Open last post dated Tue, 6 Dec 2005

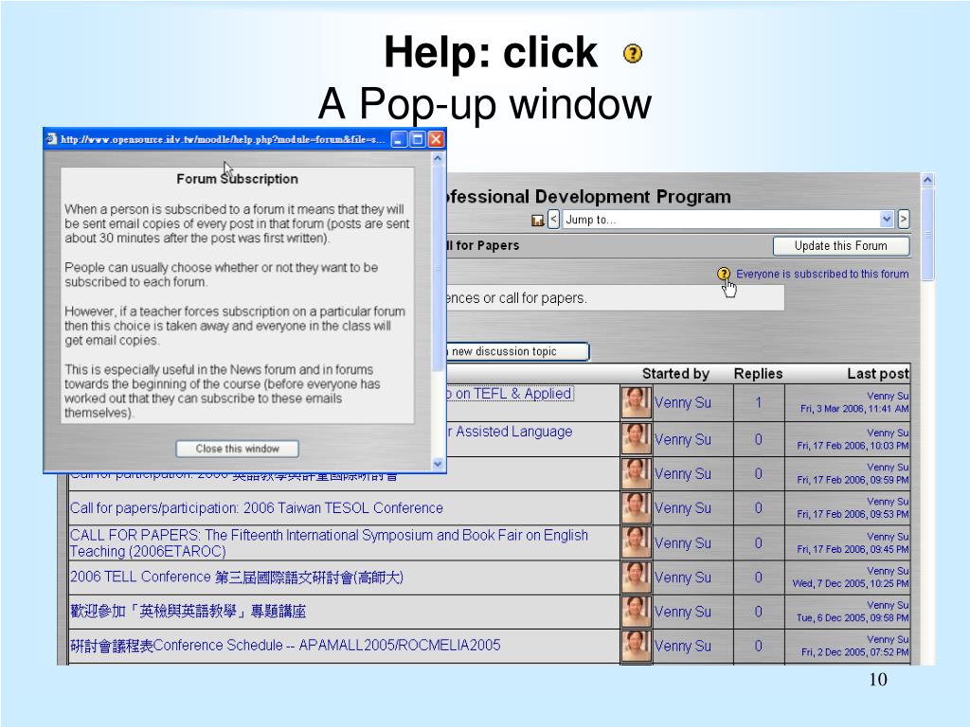coord(853,617)
